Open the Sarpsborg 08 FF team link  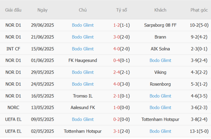pyautogui.click(x=160, y=25)
